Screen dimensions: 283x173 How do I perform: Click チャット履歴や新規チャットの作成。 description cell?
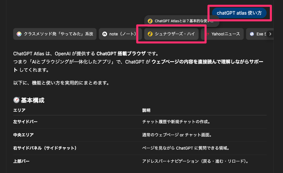(x=176, y=122)
